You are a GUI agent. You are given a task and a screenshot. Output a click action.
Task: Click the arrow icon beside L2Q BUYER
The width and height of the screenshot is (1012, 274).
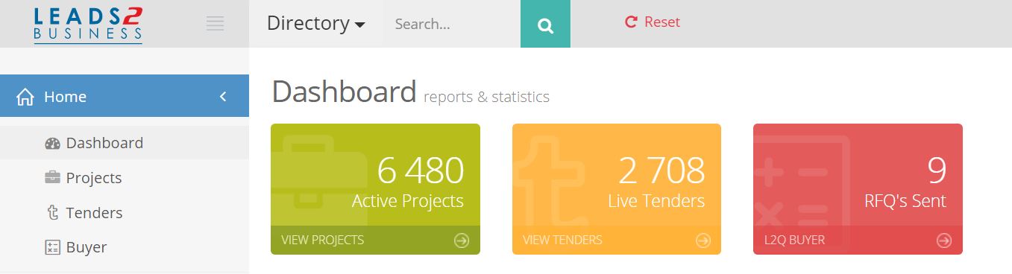click(944, 240)
